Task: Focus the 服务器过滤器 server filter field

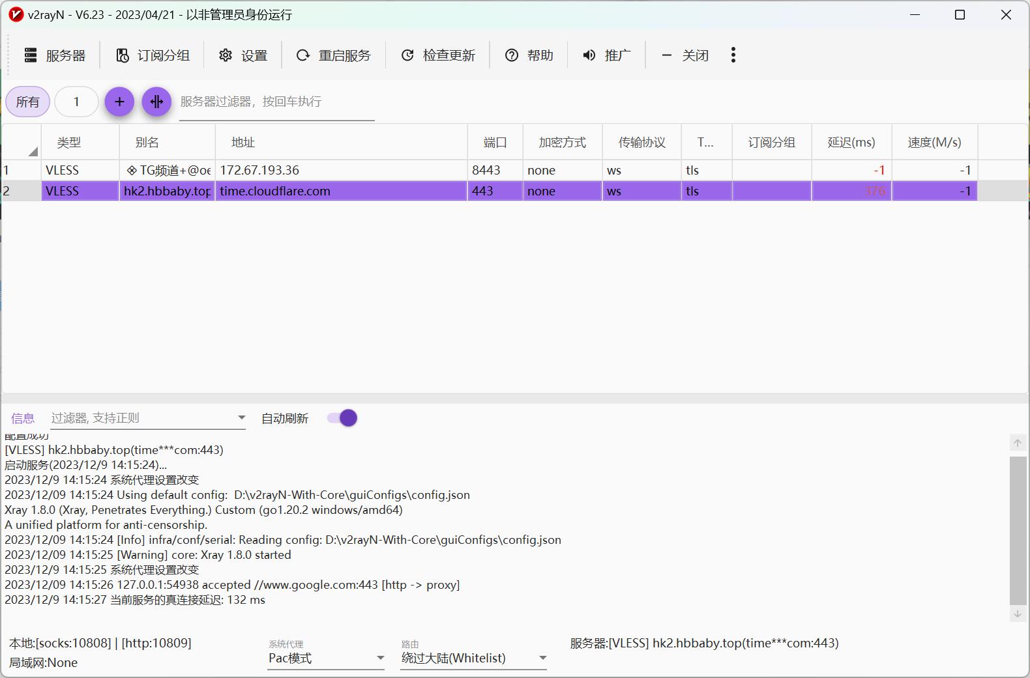Action: (x=276, y=102)
